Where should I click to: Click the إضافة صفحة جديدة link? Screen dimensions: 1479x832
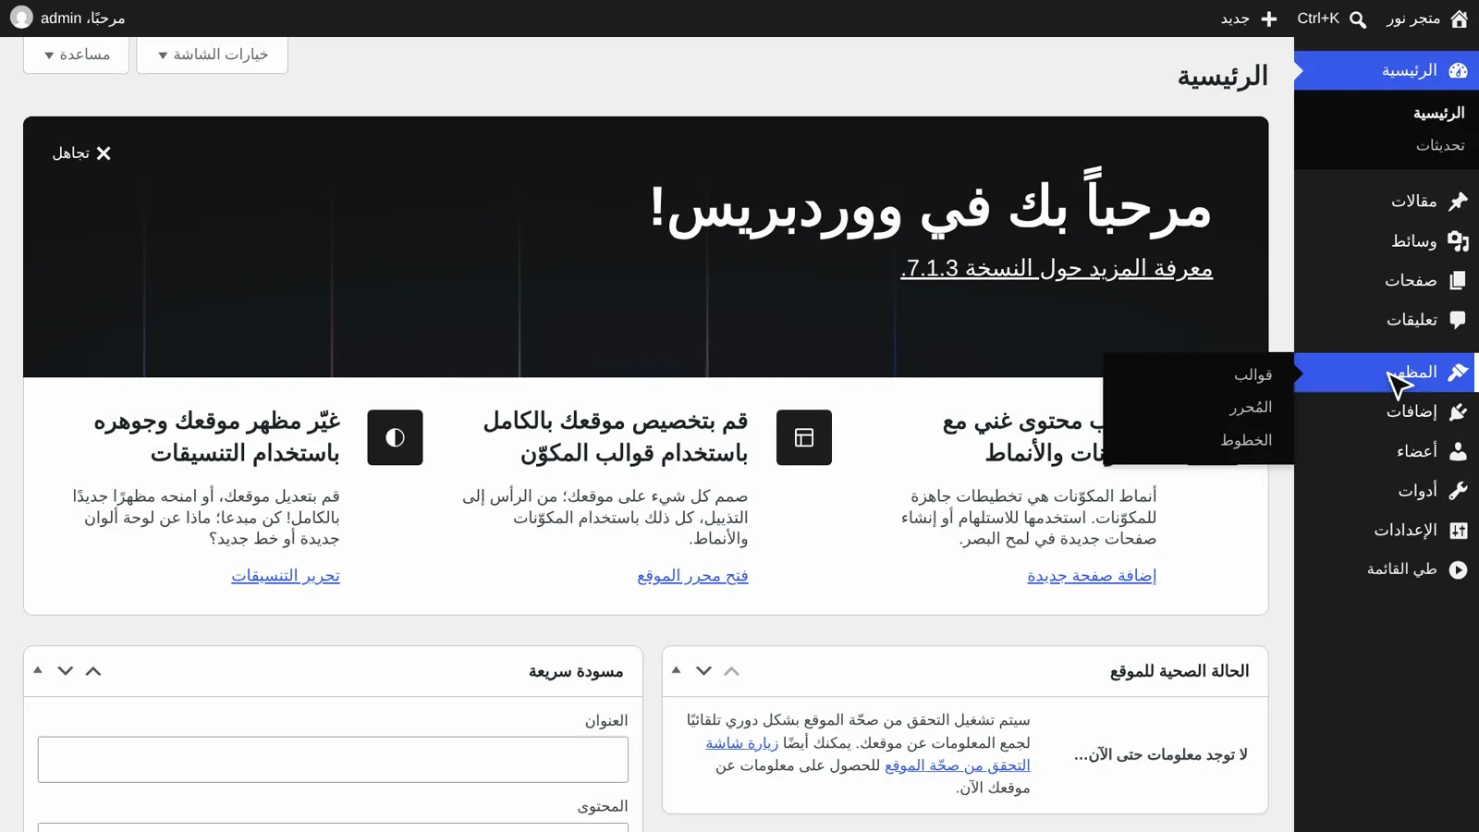pyautogui.click(x=1092, y=575)
